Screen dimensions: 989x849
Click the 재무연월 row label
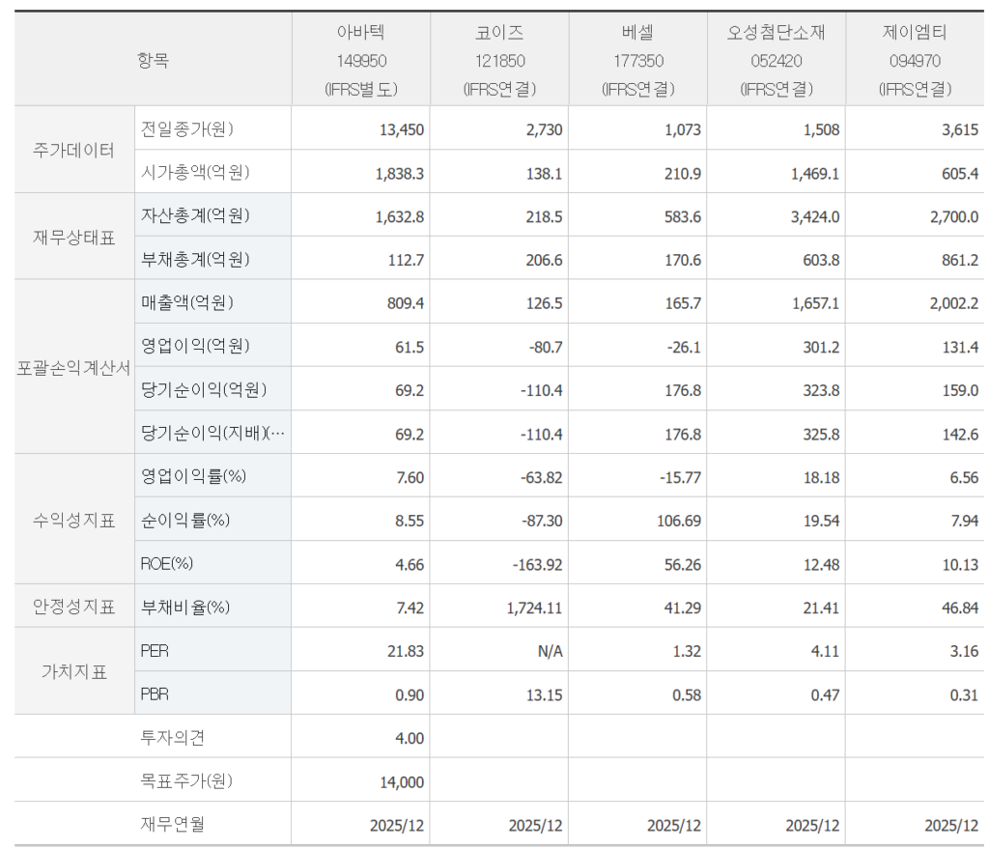(x=172, y=824)
